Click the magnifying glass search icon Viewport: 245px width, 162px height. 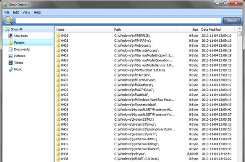tap(9, 20)
